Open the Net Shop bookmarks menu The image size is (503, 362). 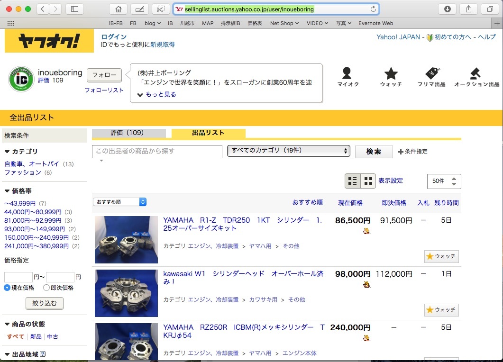[x=284, y=23]
